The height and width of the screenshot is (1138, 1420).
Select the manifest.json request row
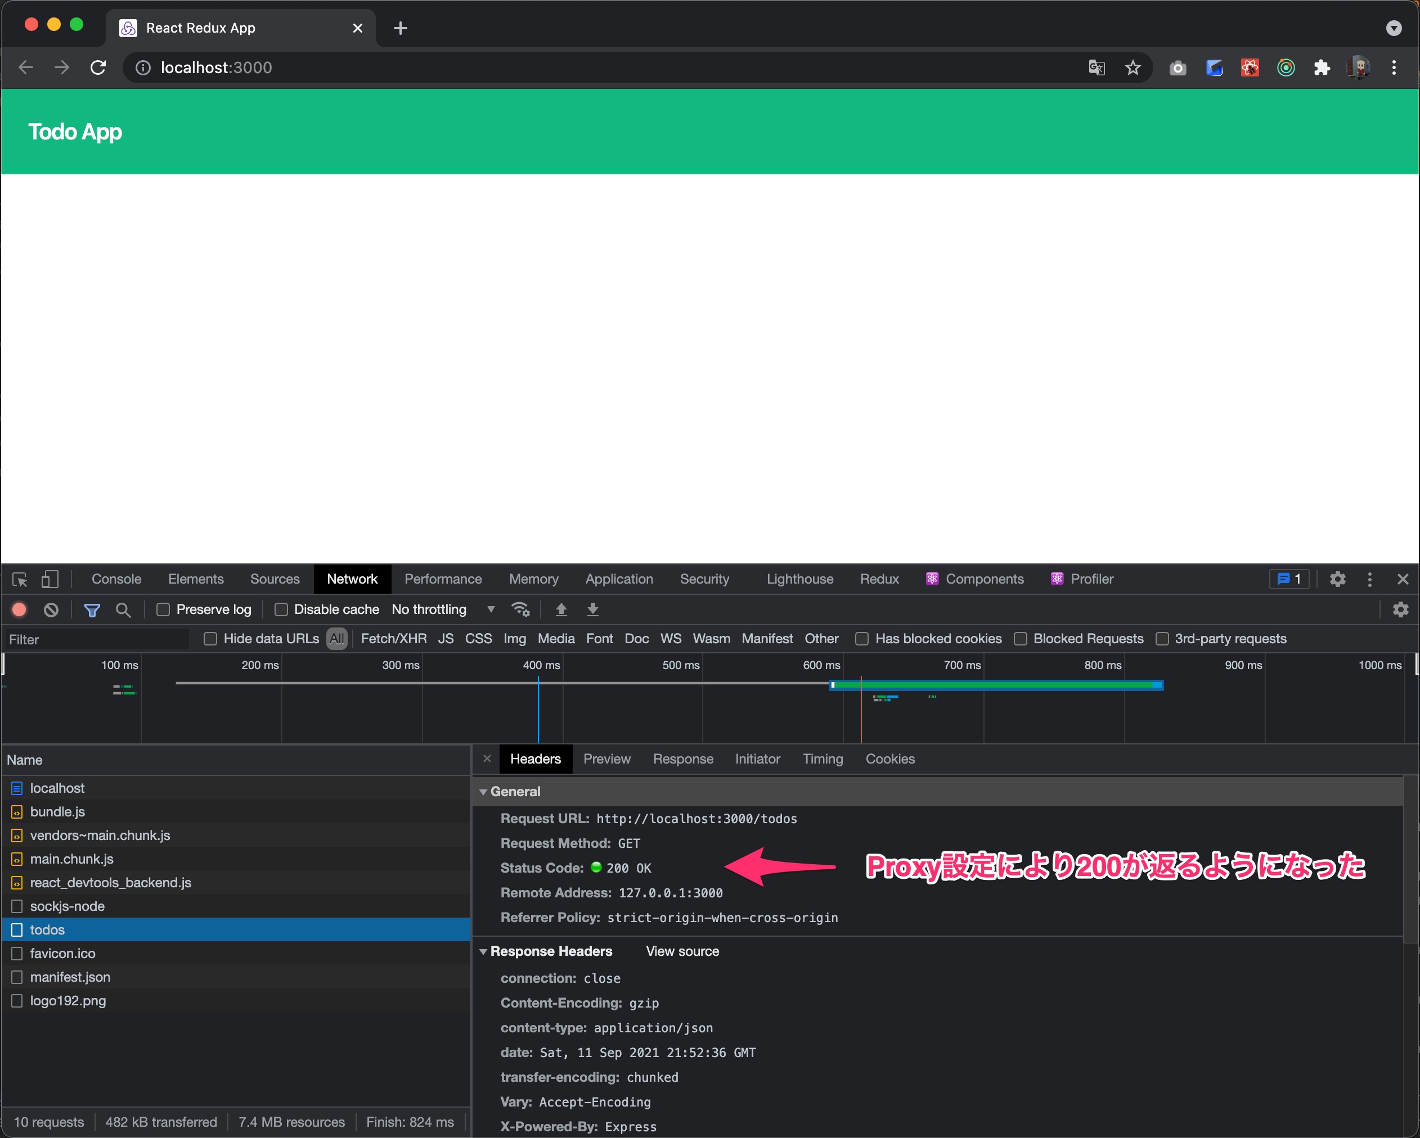coord(236,977)
